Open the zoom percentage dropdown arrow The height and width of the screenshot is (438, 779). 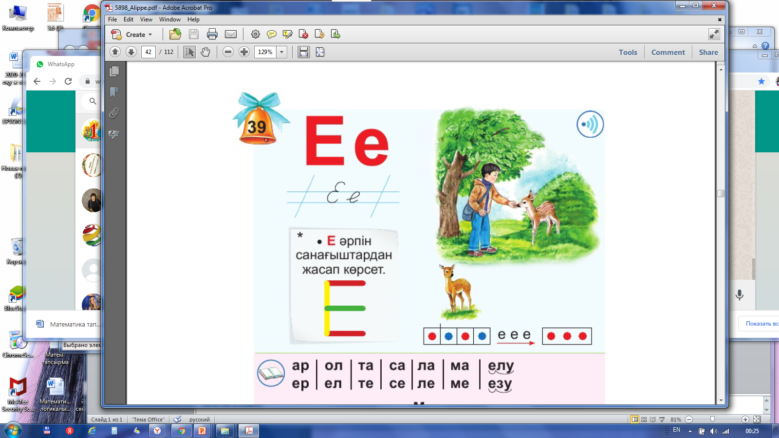point(281,52)
